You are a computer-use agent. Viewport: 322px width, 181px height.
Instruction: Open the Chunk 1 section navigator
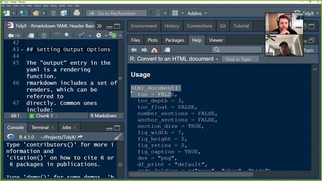point(44,116)
